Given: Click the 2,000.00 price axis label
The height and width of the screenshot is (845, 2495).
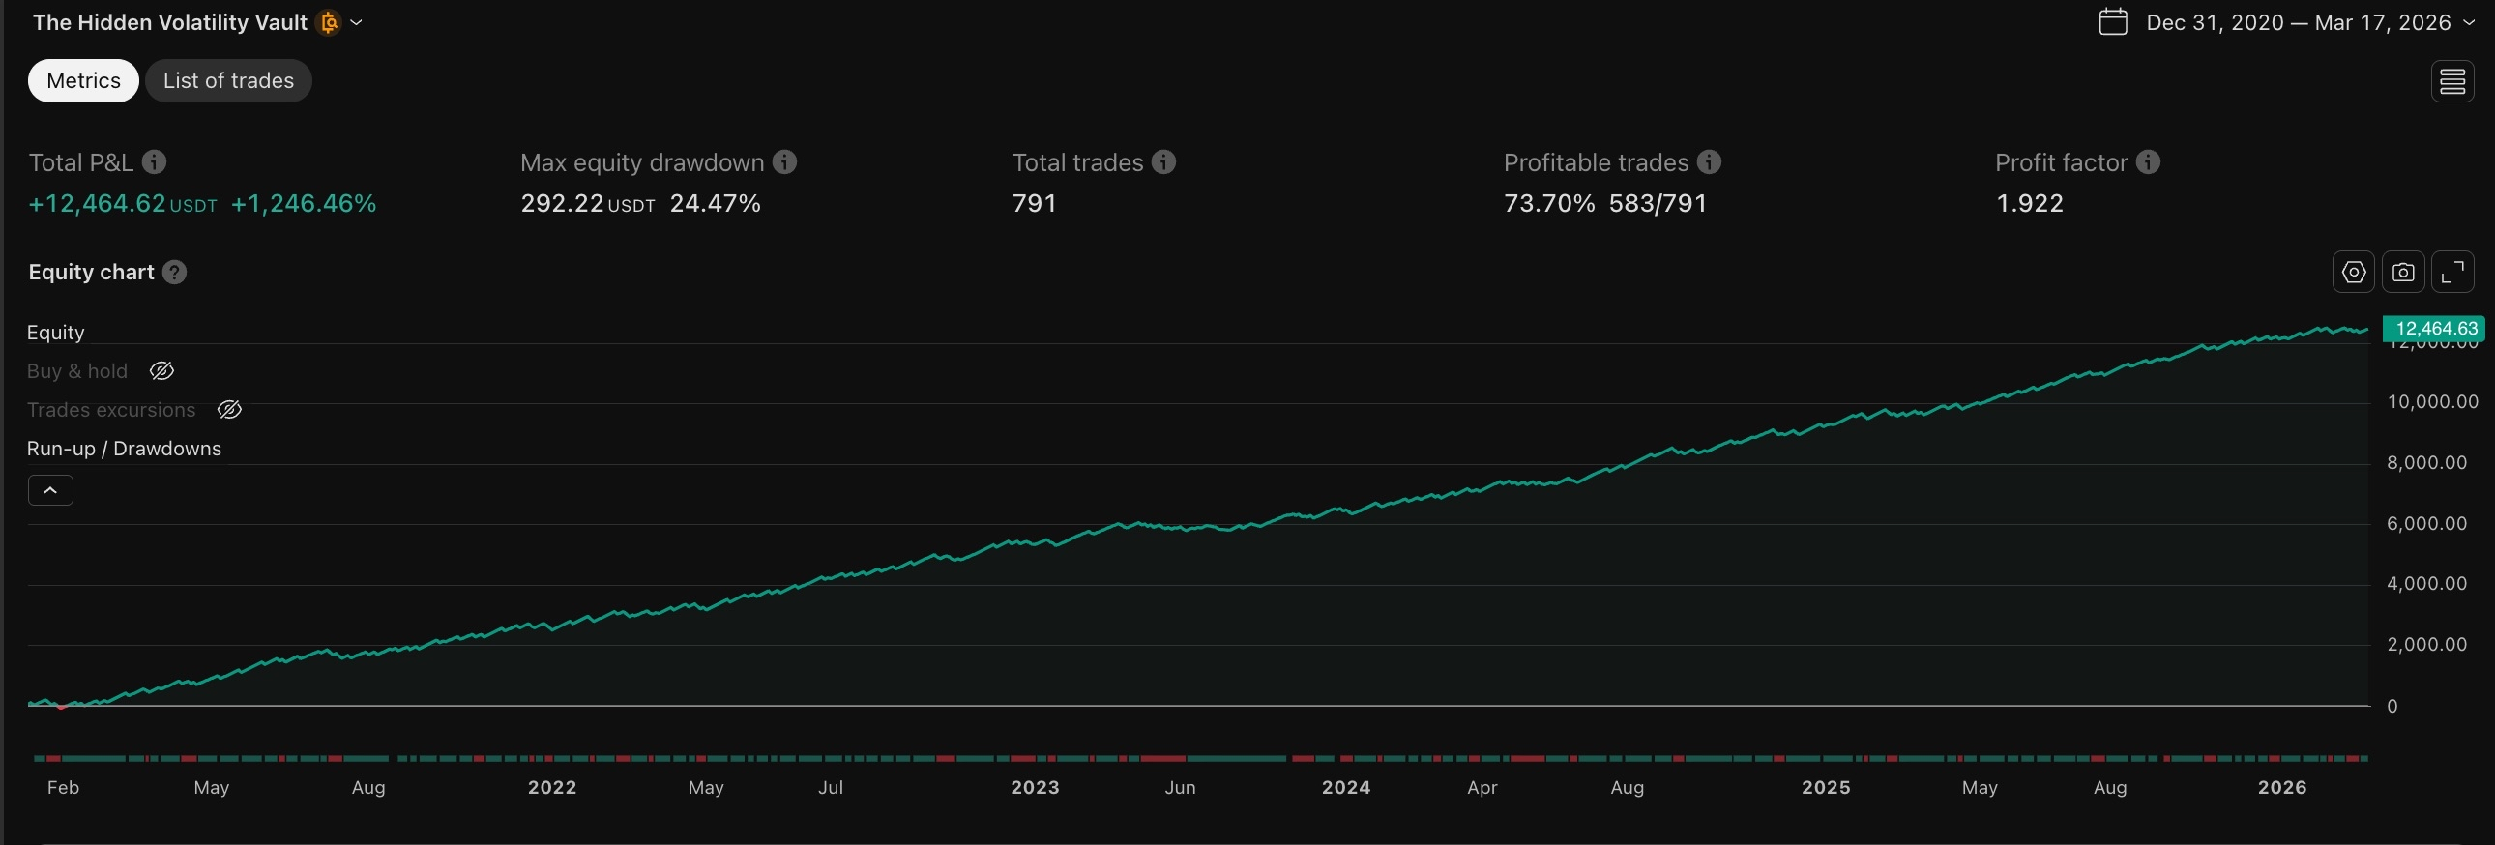Looking at the screenshot, I should (x=2426, y=645).
